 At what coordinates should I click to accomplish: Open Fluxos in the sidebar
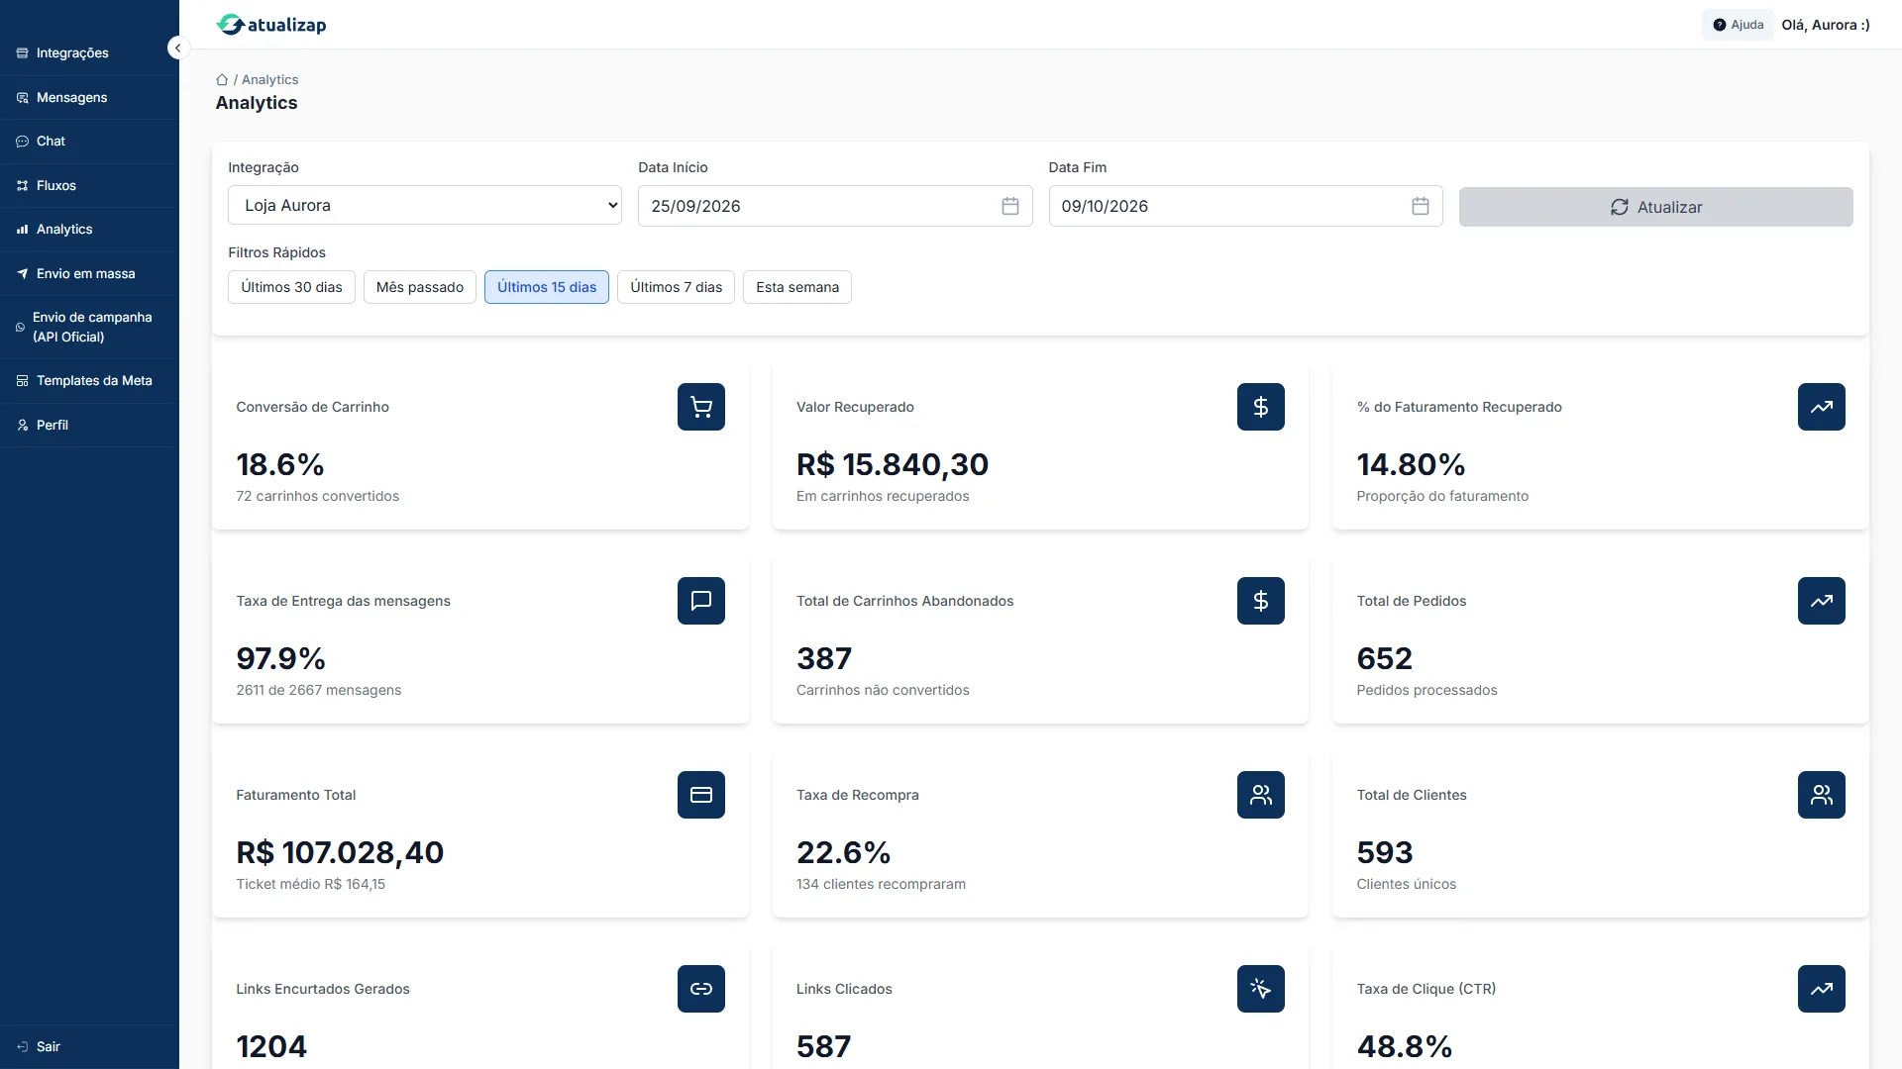[89, 186]
